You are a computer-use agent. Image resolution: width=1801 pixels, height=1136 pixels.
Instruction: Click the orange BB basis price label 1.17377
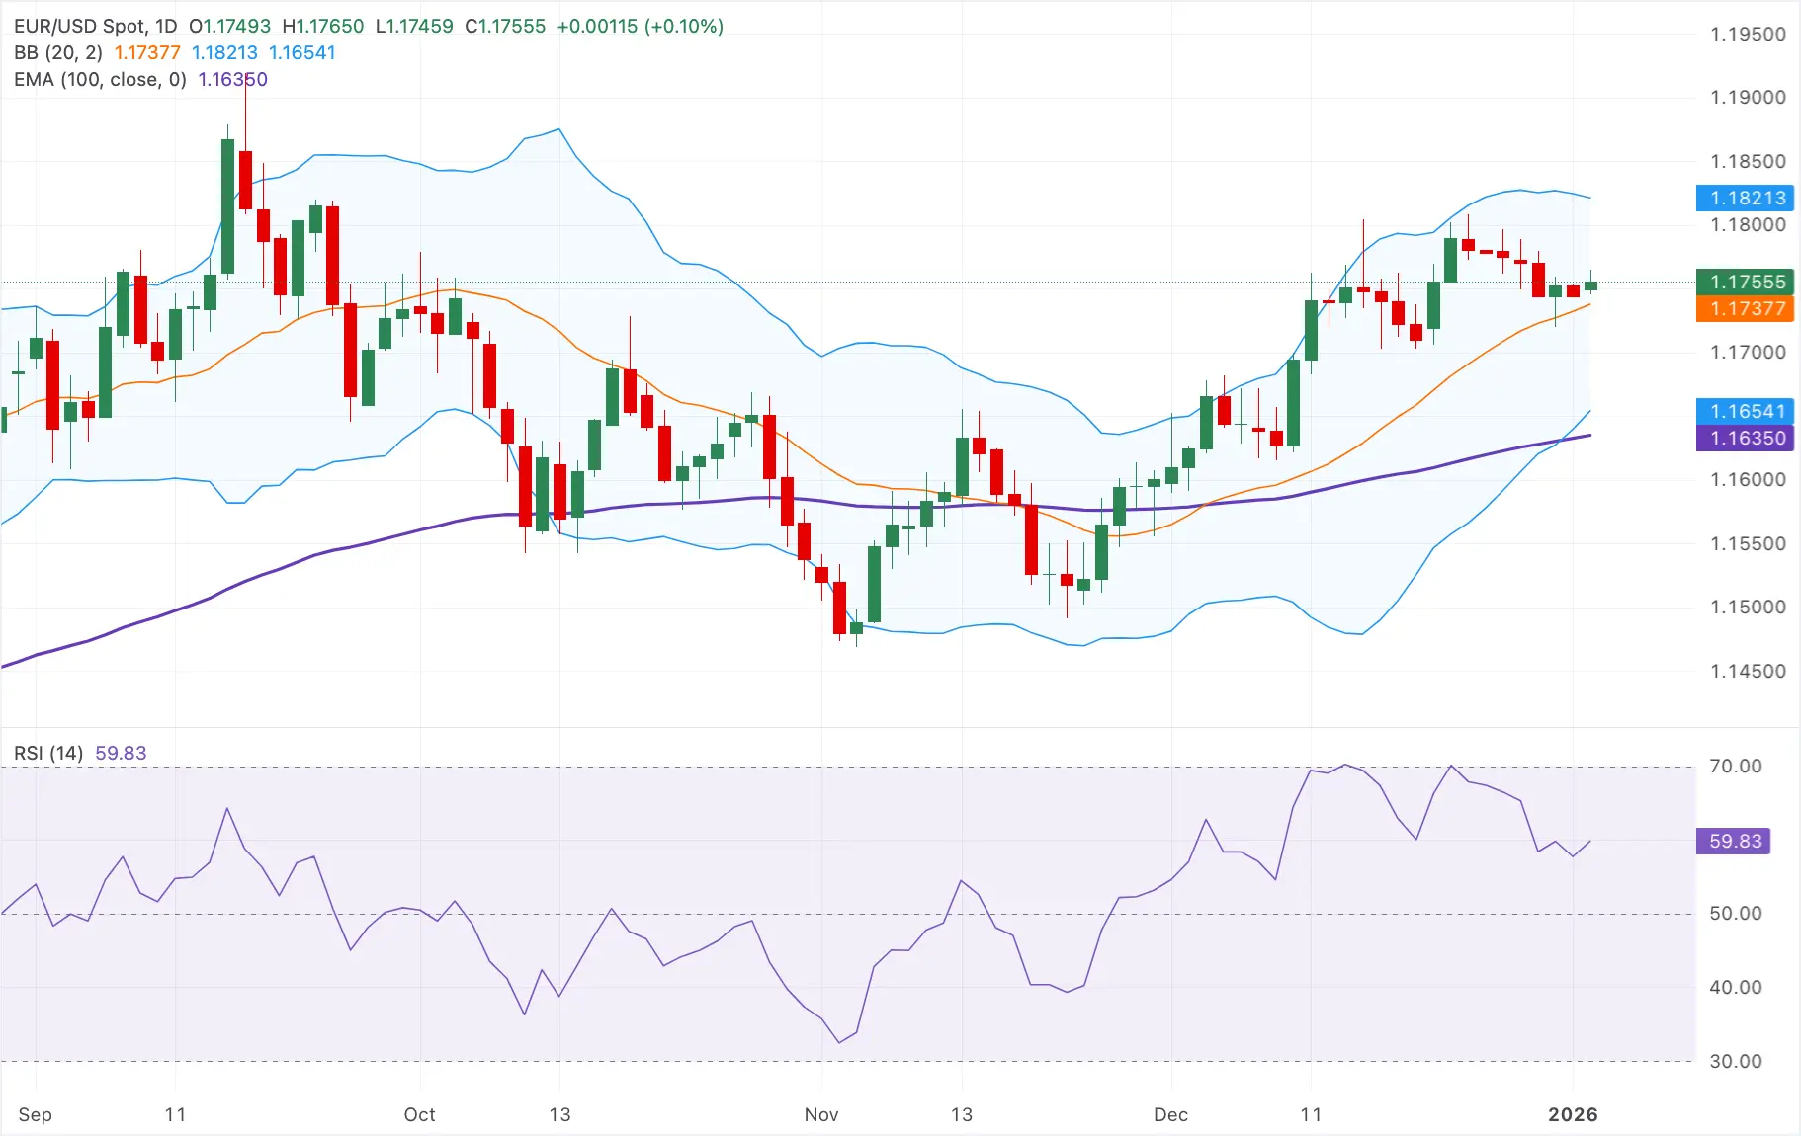1746,309
